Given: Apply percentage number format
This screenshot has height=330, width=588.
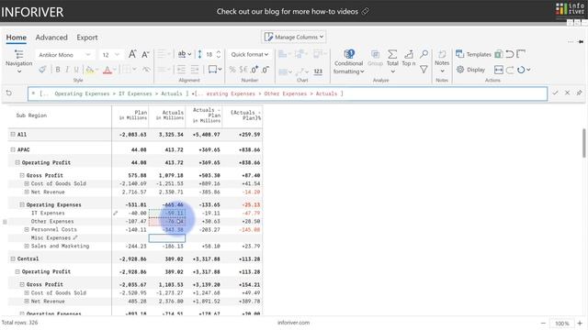Looking at the screenshot, I should tap(232, 70).
